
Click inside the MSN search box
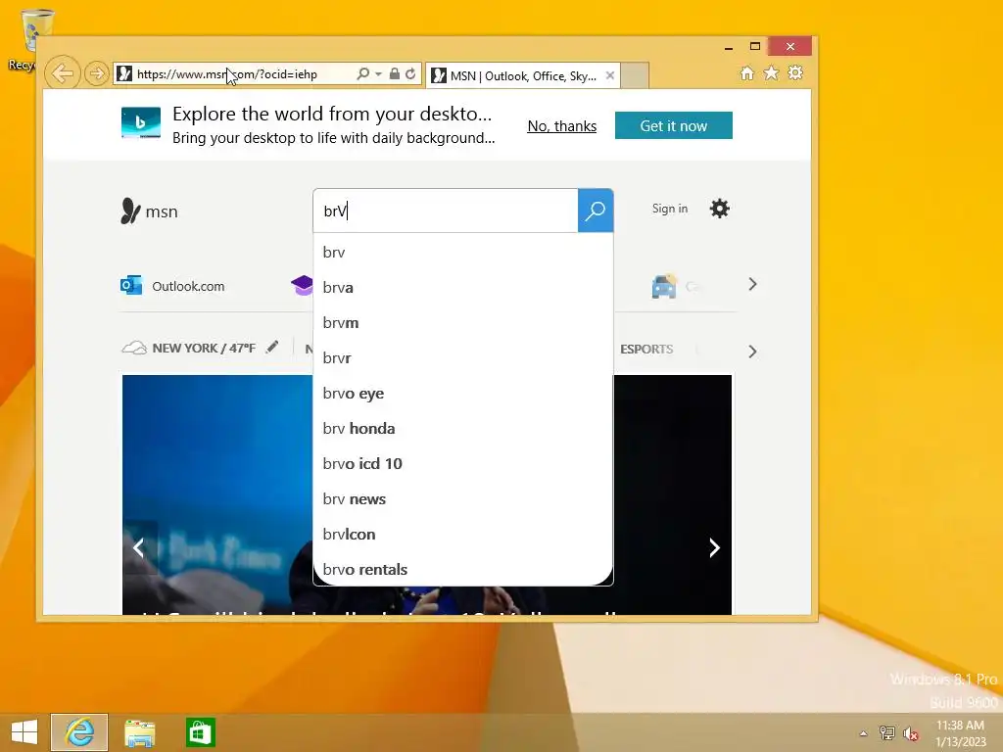point(446,211)
